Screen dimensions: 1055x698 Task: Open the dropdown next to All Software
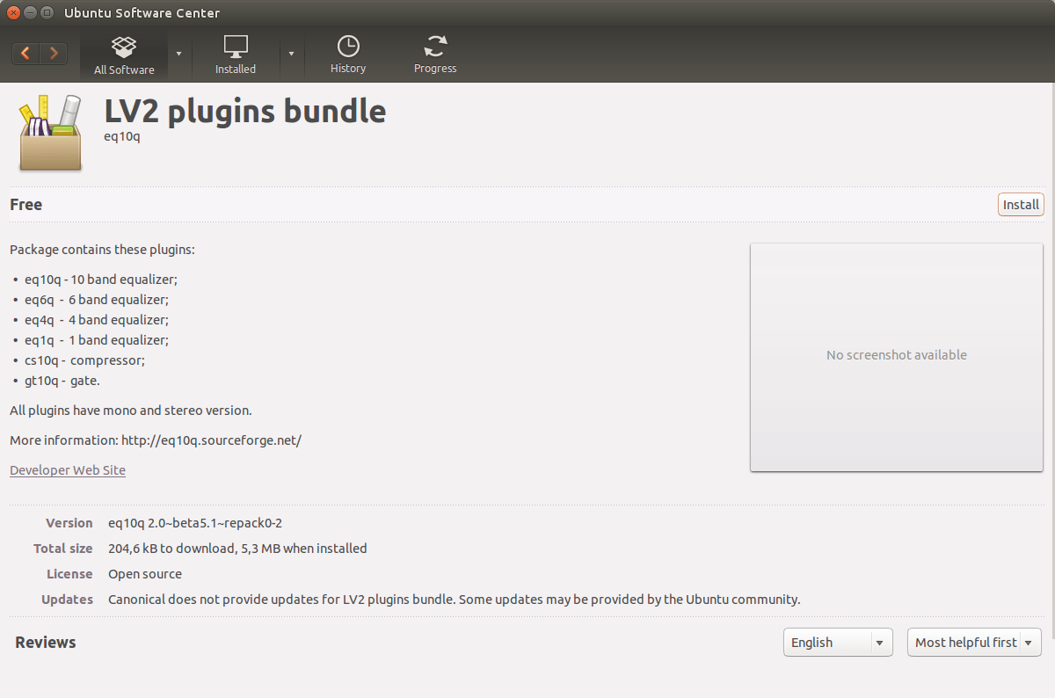(x=178, y=54)
